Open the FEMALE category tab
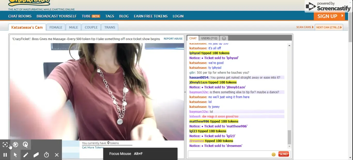This screenshot has height=160, width=353. pyautogui.click(x=56, y=27)
